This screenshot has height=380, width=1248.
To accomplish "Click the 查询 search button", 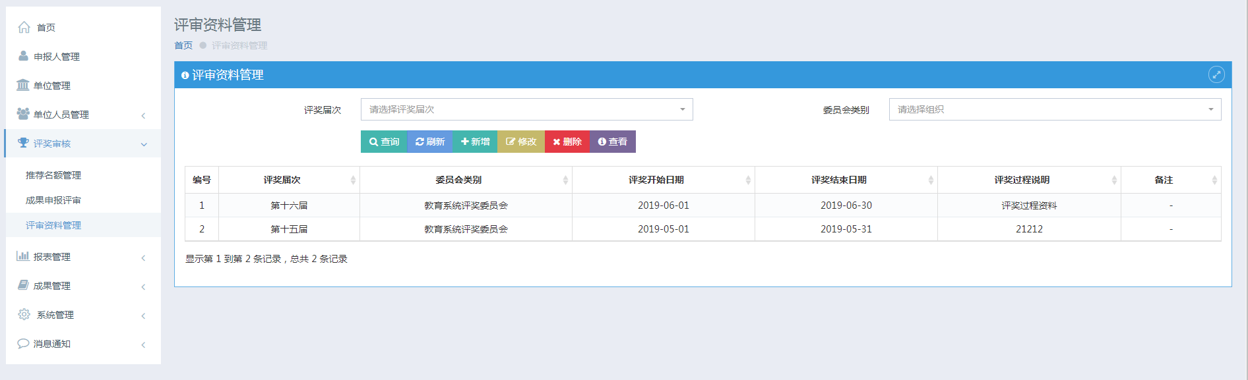I will [x=384, y=142].
